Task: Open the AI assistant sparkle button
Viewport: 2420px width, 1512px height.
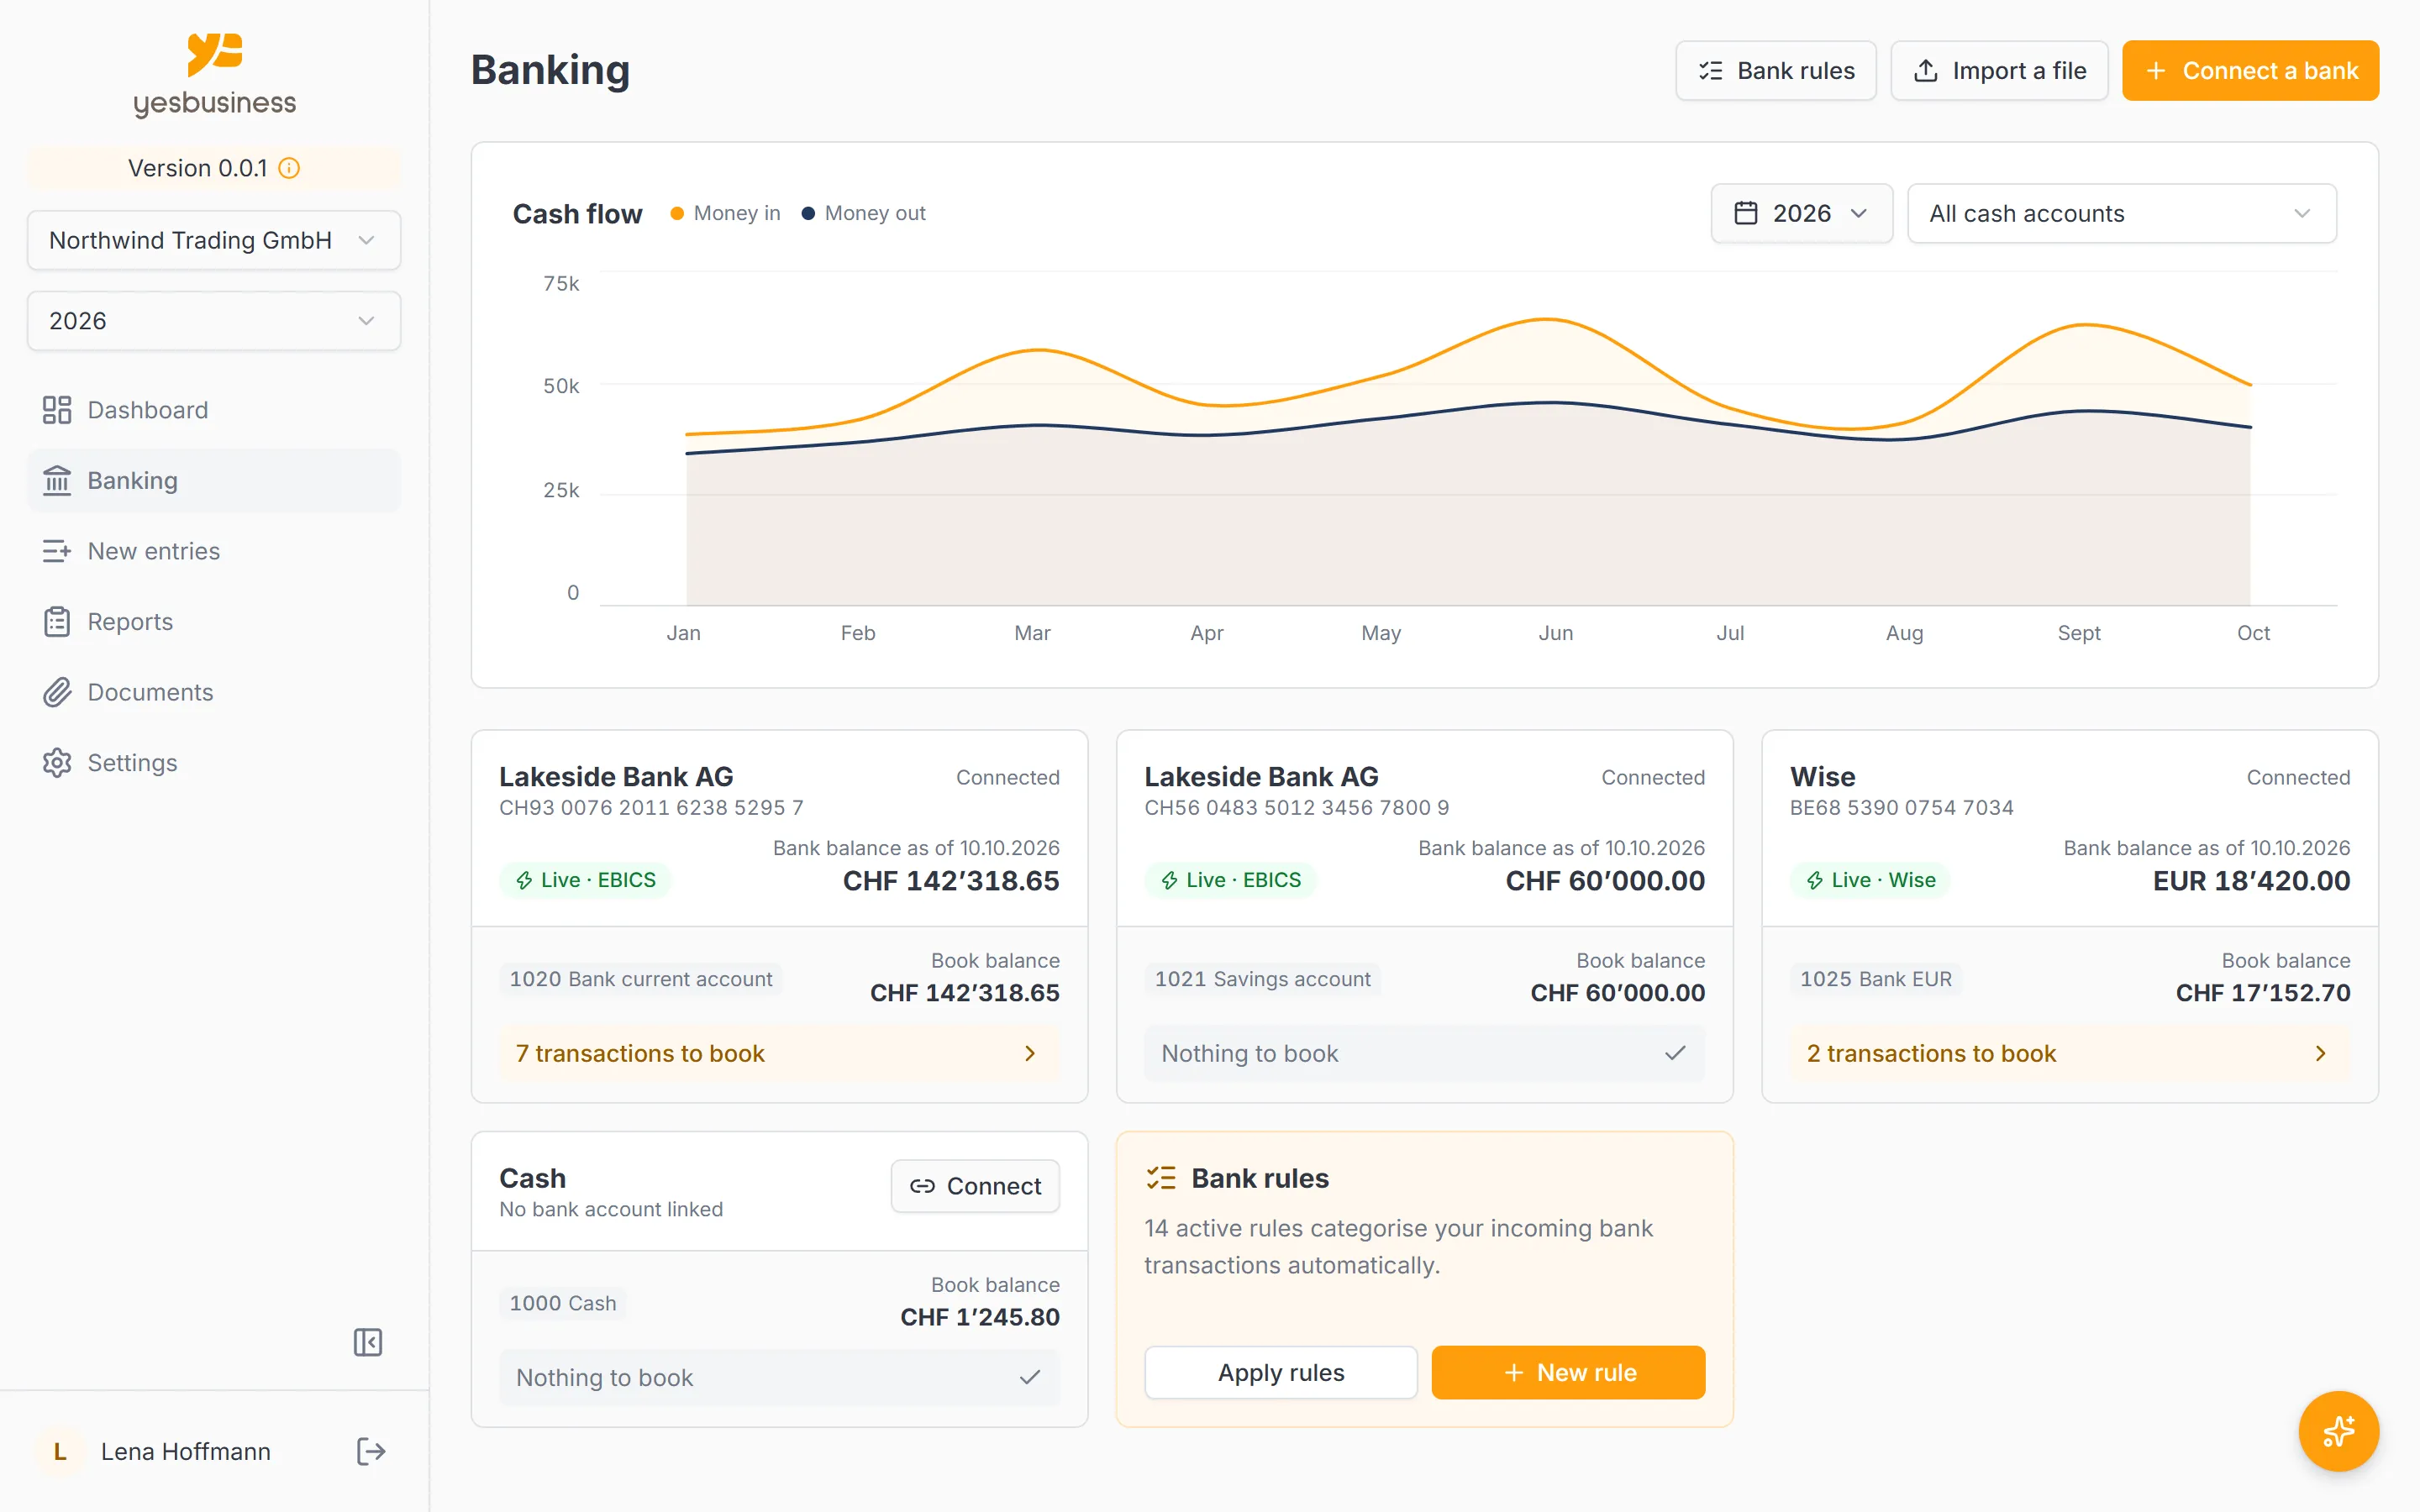Action: [x=2338, y=1431]
